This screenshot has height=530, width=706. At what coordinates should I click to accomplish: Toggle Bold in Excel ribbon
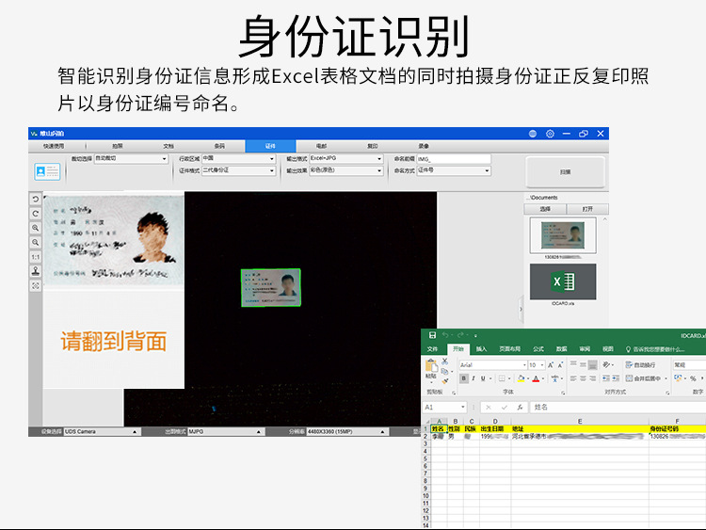(464, 378)
